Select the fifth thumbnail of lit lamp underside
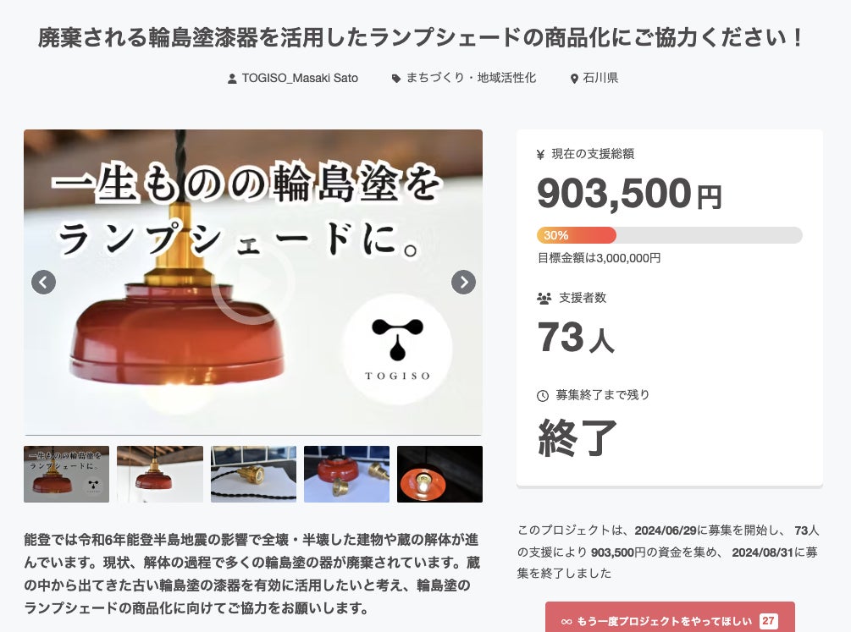Screen dimensions: 851x632 439,474
